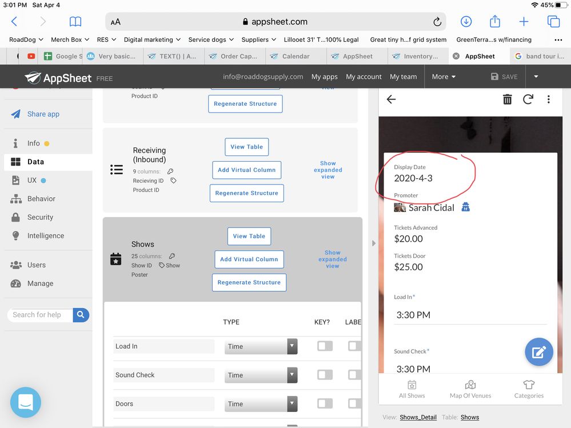The image size is (571, 428).
Task: Open Categories shirt icon in preview
Action: tap(529, 389)
